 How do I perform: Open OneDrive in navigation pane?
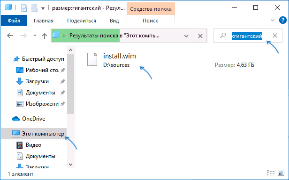point(34,119)
